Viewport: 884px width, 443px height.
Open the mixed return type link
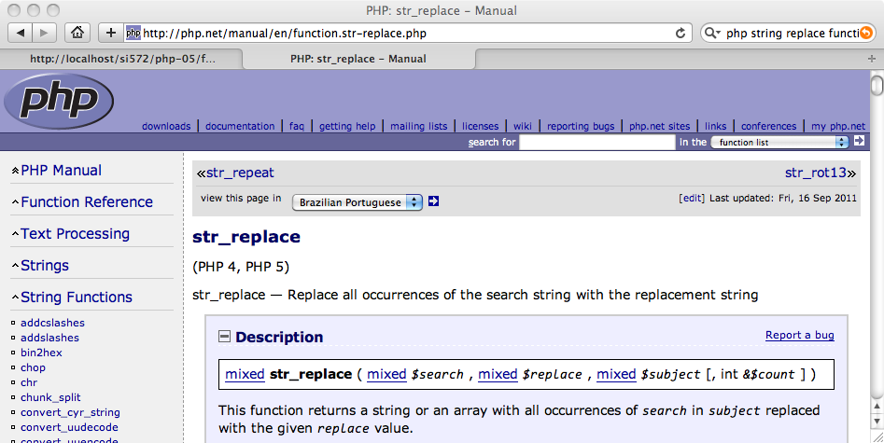point(245,374)
